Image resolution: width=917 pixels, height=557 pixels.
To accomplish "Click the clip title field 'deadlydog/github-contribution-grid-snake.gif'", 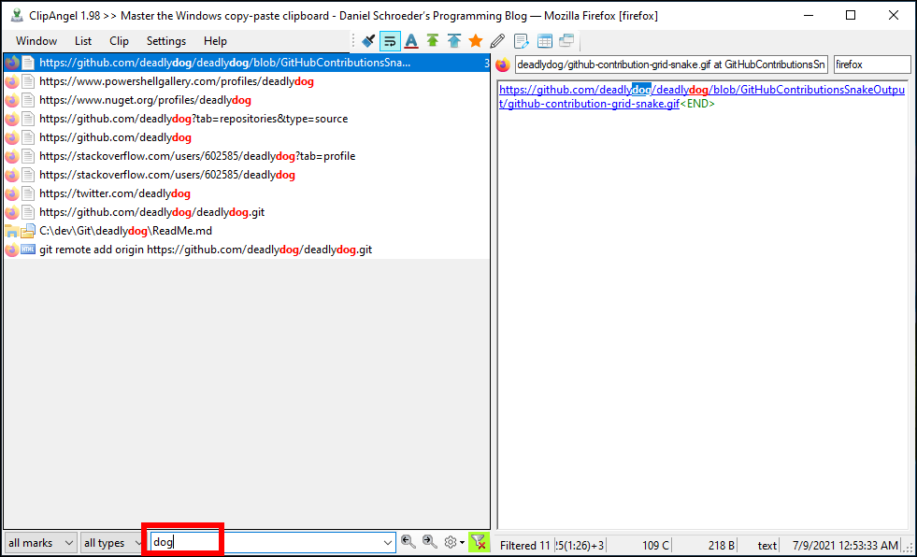I will point(671,64).
